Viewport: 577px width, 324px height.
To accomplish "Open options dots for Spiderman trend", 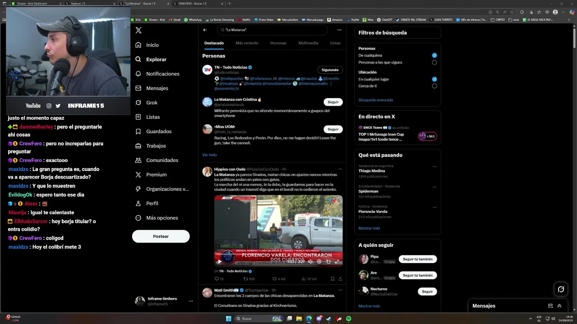I will 435,187.
